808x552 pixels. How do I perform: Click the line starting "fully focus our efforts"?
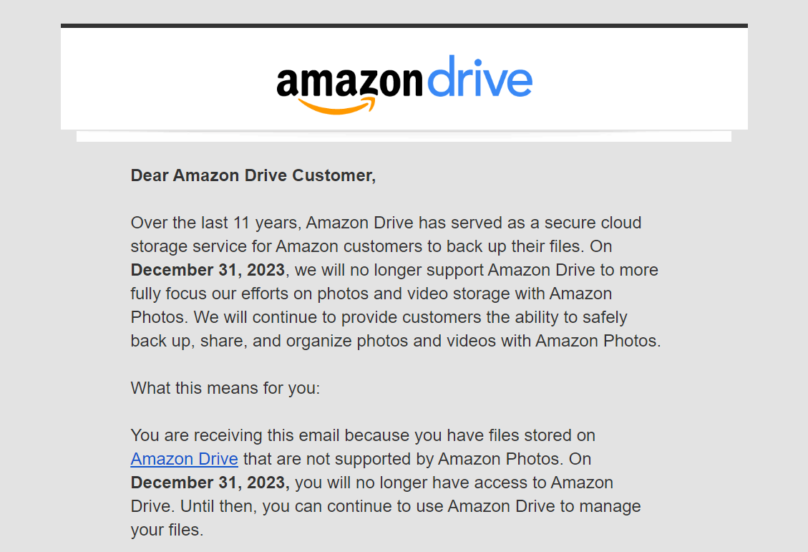[371, 294]
